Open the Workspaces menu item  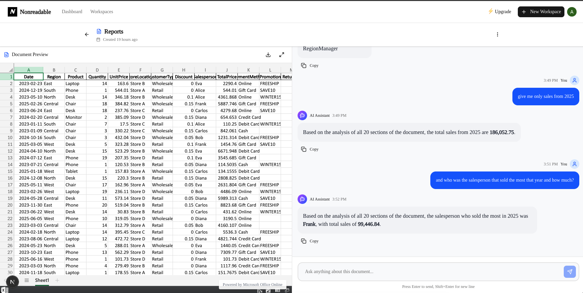(102, 11)
